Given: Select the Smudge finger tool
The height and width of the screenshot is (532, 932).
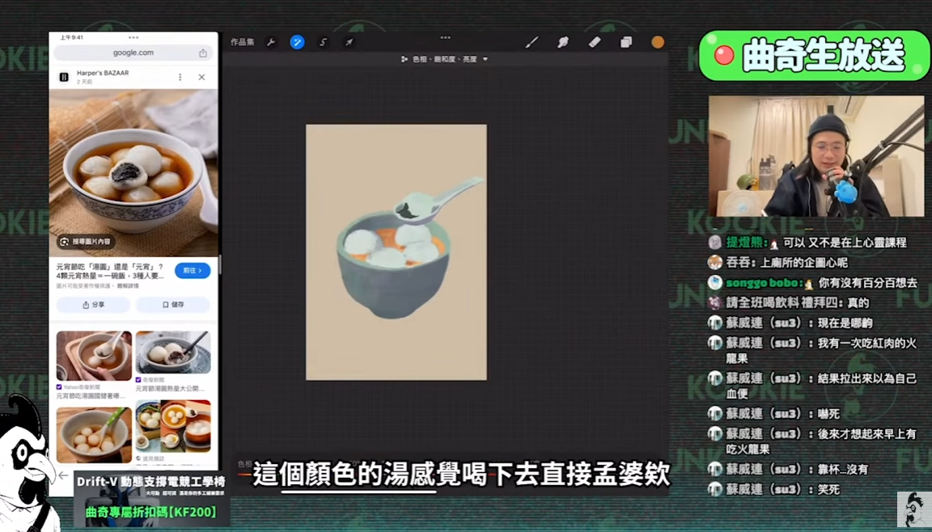Looking at the screenshot, I should 562,42.
